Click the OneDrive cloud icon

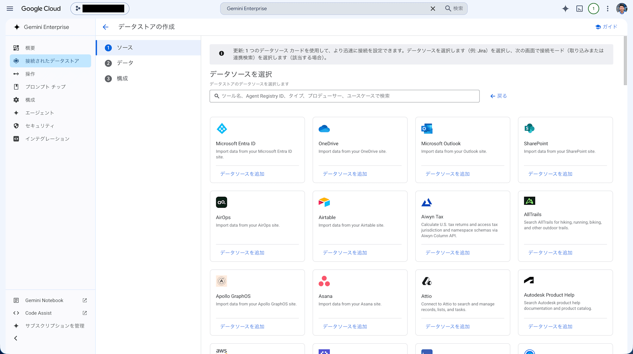(324, 129)
